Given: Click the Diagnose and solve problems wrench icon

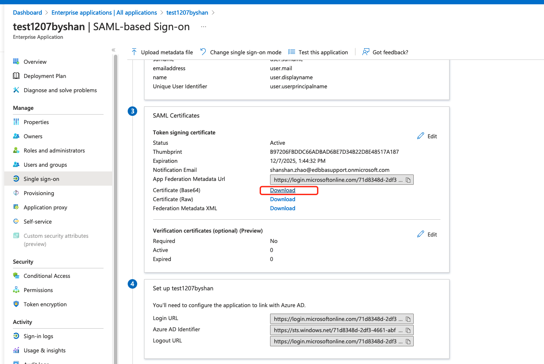Looking at the screenshot, I should (16, 90).
